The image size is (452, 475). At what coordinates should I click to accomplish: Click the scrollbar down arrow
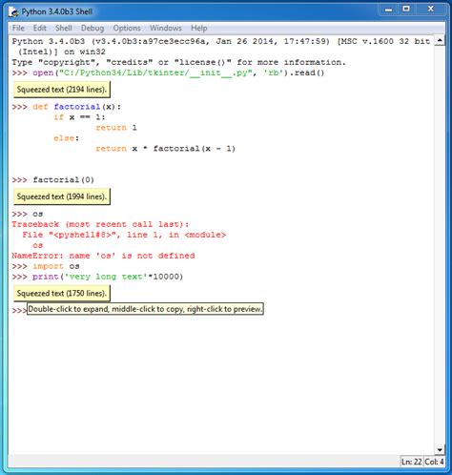pyautogui.click(x=440, y=449)
